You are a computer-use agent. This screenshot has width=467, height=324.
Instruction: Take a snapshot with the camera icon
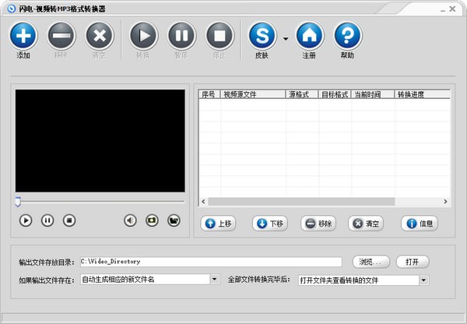tap(152, 220)
